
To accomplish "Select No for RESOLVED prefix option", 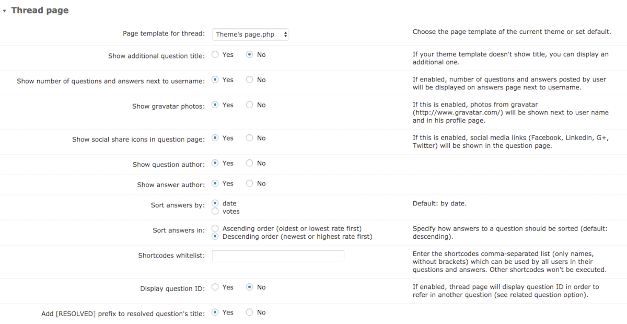I will (249, 312).
